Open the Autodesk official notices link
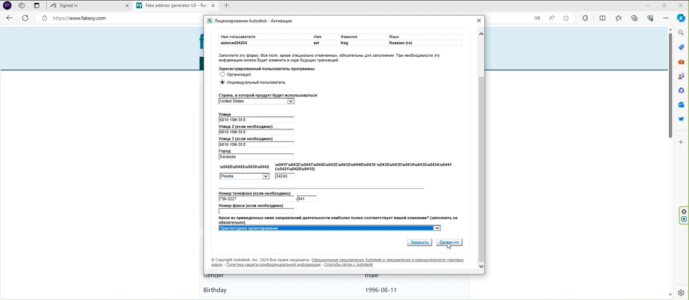This screenshot has width=689, height=300. pyautogui.click(x=387, y=260)
